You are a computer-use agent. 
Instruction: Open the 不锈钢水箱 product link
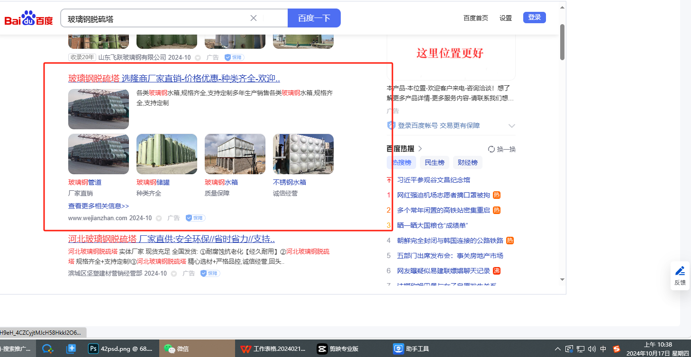coord(290,182)
